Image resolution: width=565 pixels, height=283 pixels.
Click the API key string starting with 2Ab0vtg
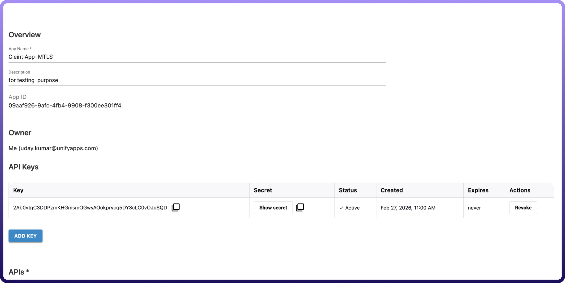tap(90, 208)
